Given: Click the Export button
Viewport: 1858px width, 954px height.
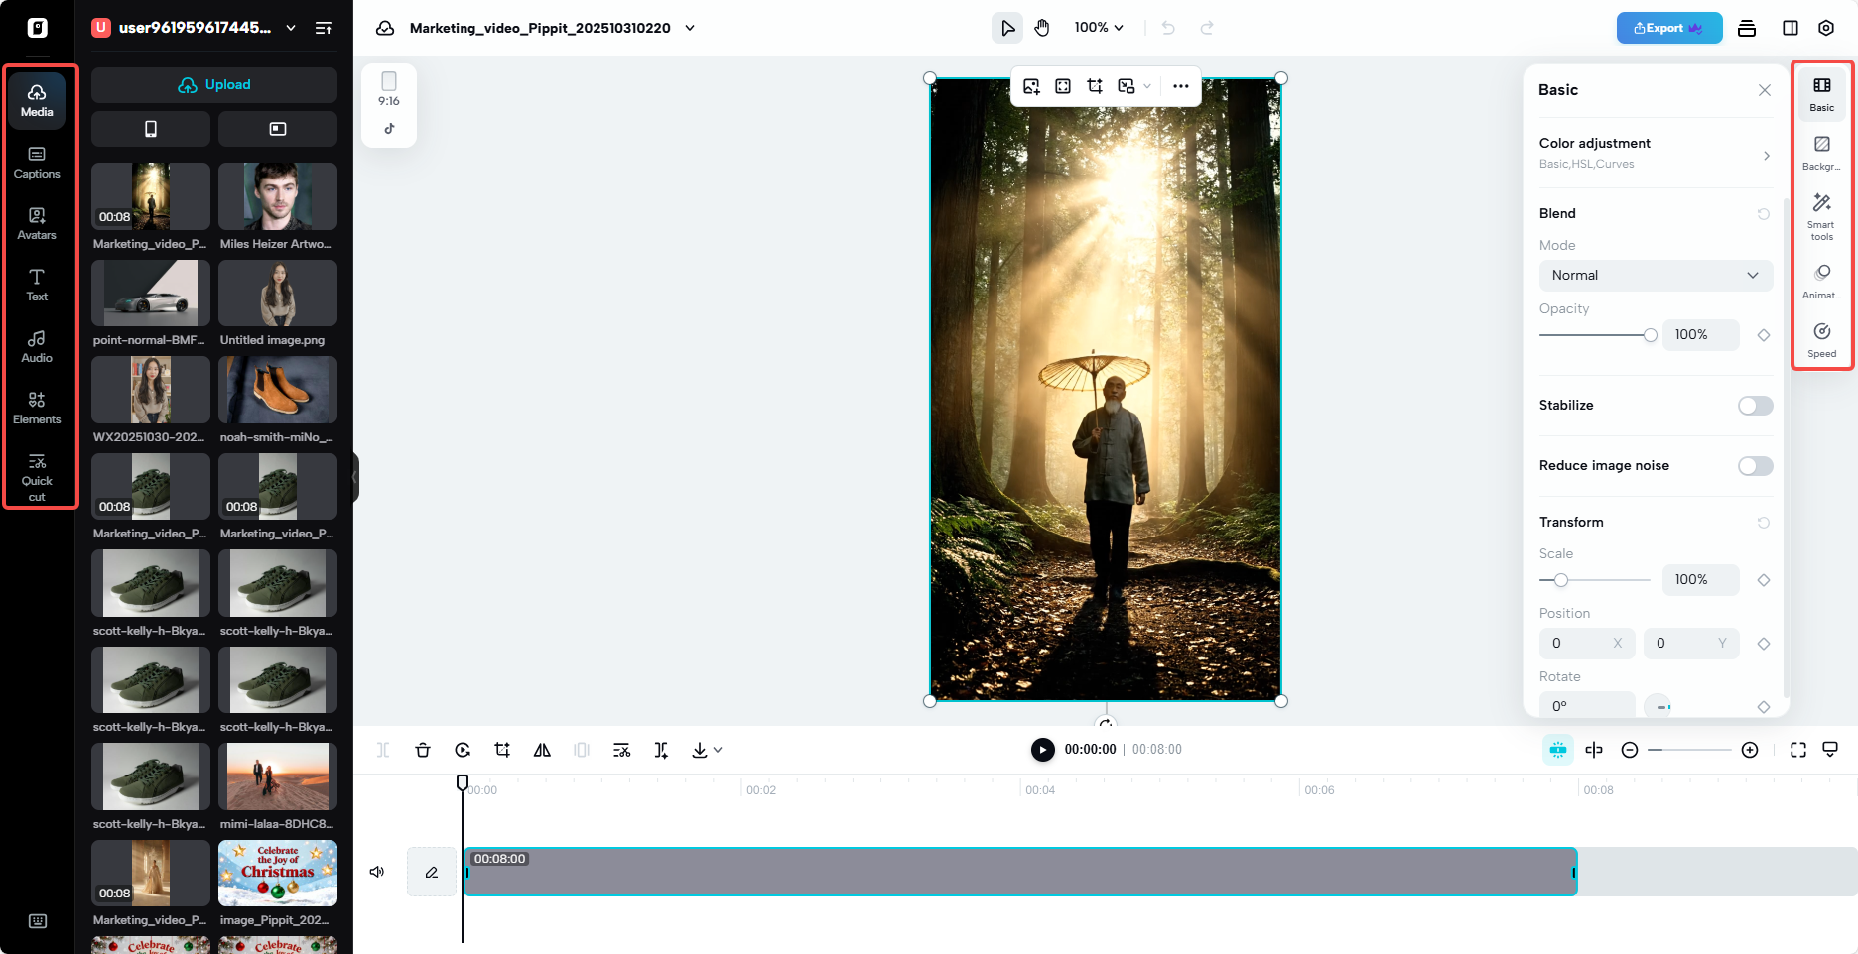Looking at the screenshot, I should tap(1668, 28).
